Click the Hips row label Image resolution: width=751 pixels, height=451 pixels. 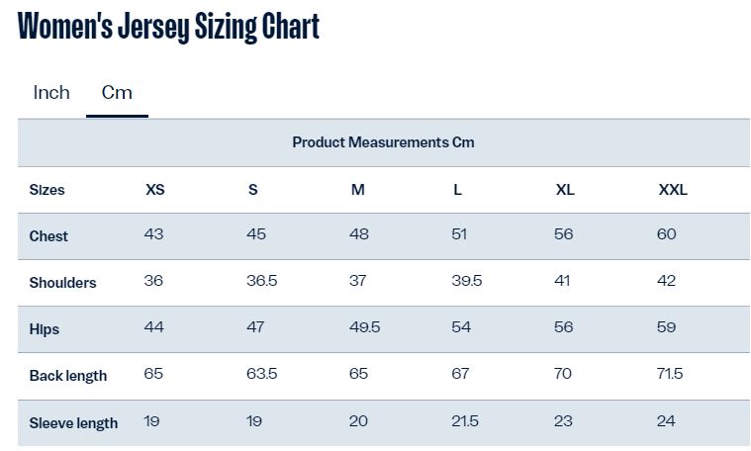click(x=45, y=329)
